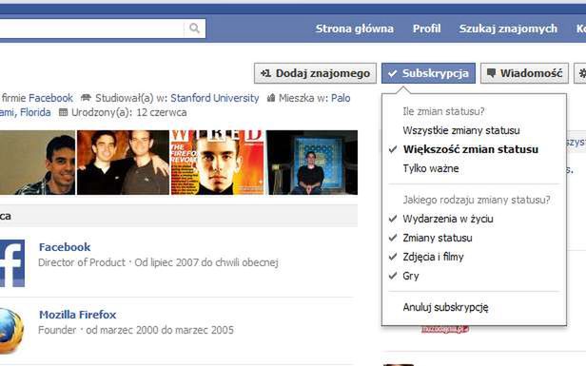Click the 'Wiadomość' button
This screenshot has width=586, height=366.
(x=524, y=73)
